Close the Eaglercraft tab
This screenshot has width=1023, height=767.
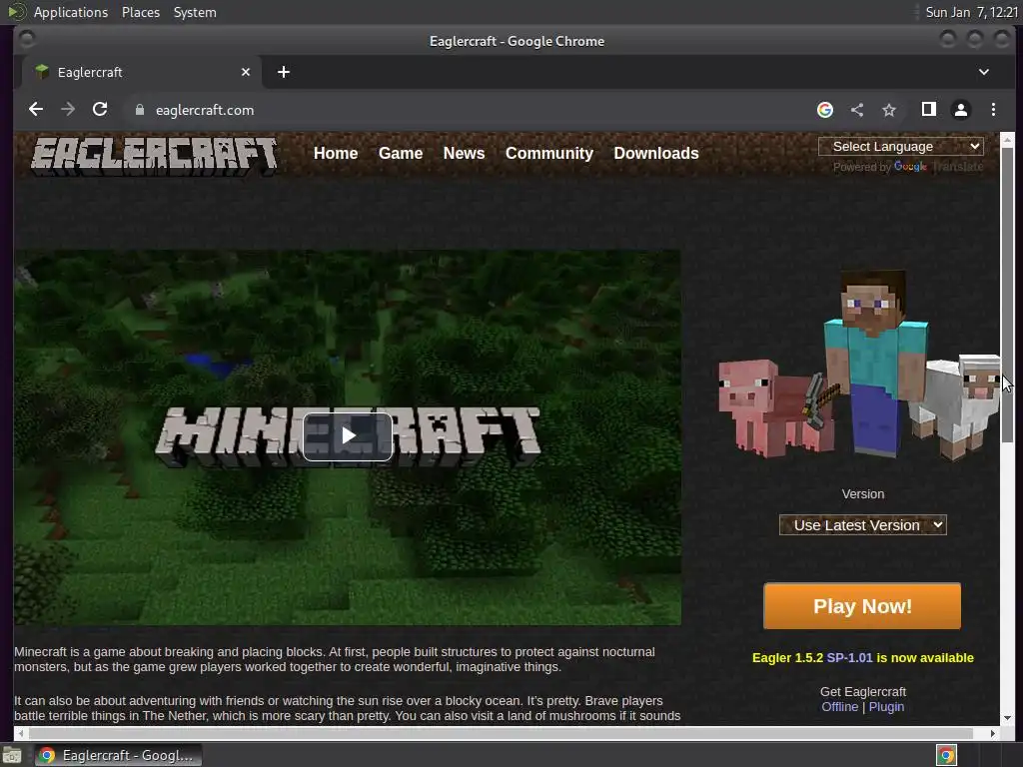pos(246,72)
